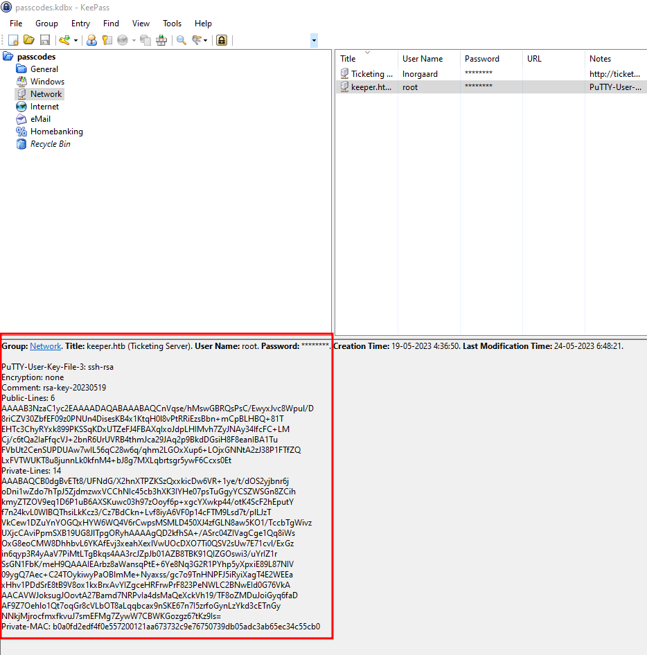The width and height of the screenshot is (647, 655).
Task: Click the Copy User Name icon
Action: pyautogui.click(x=91, y=40)
